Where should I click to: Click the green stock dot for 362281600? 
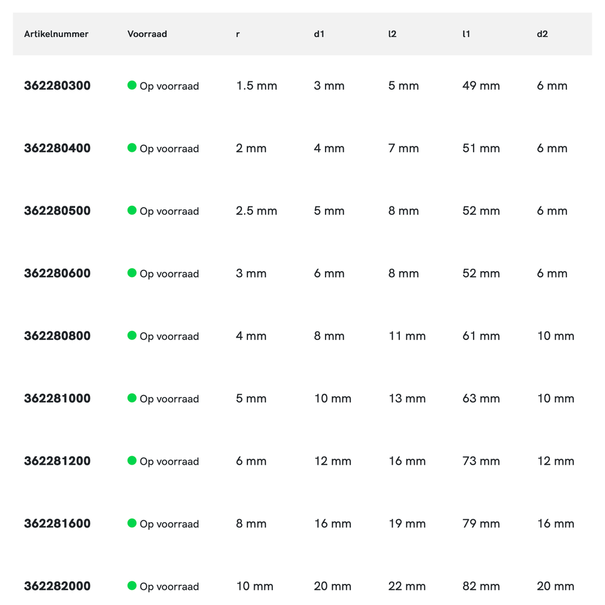coord(132,523)
